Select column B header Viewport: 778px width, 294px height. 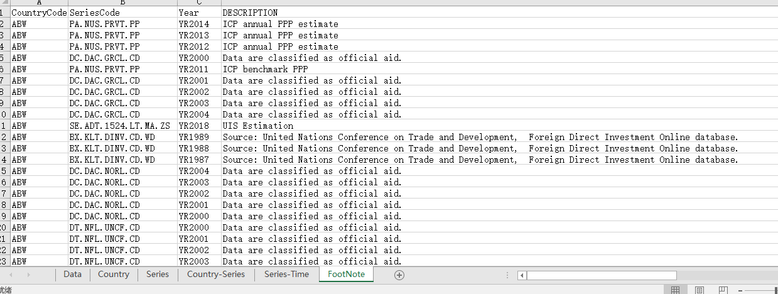(122, 3)
